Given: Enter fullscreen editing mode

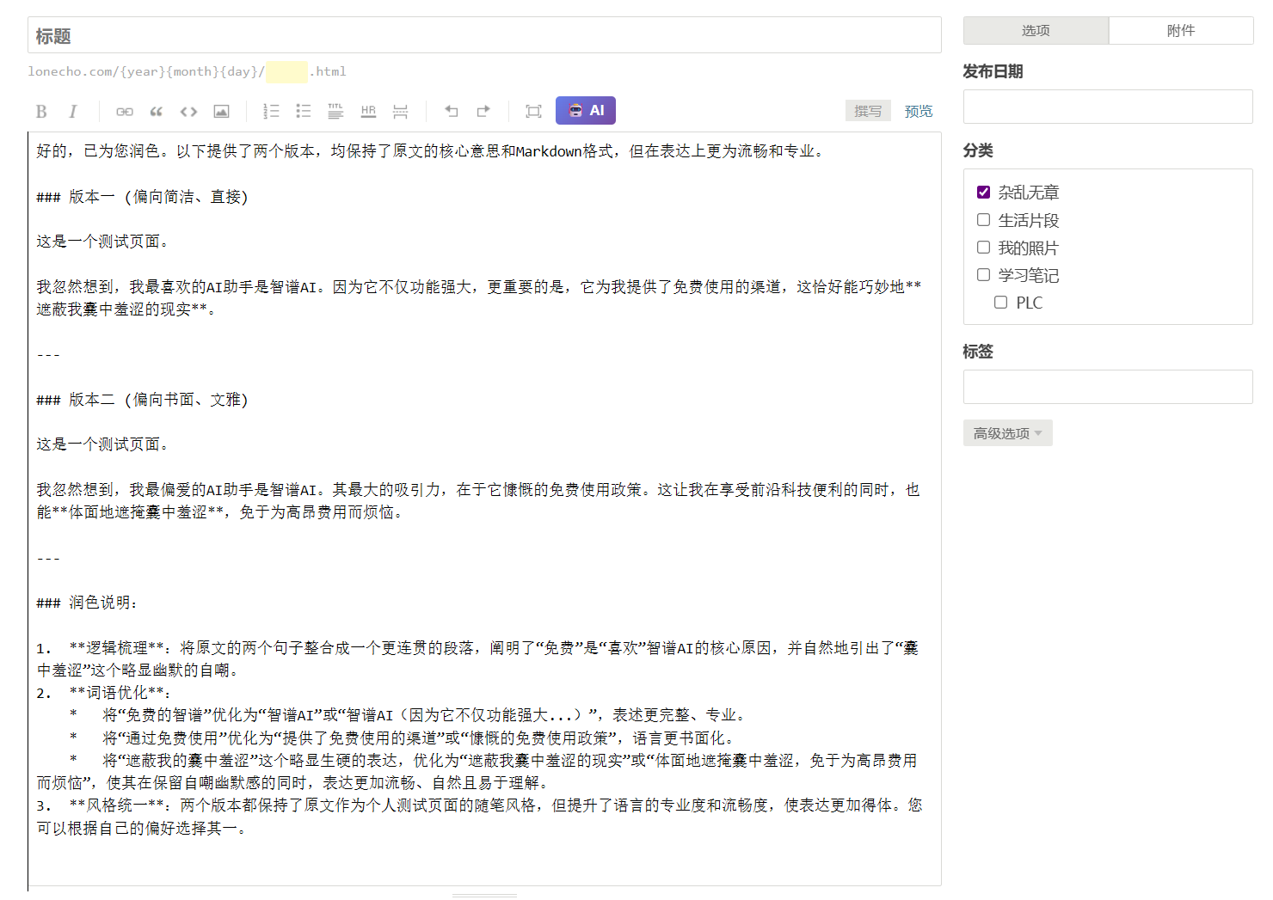Looking at the screenshot, I should coord(533,112).
